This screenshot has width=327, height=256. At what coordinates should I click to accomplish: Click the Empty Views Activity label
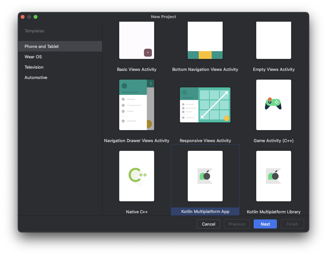274,69
